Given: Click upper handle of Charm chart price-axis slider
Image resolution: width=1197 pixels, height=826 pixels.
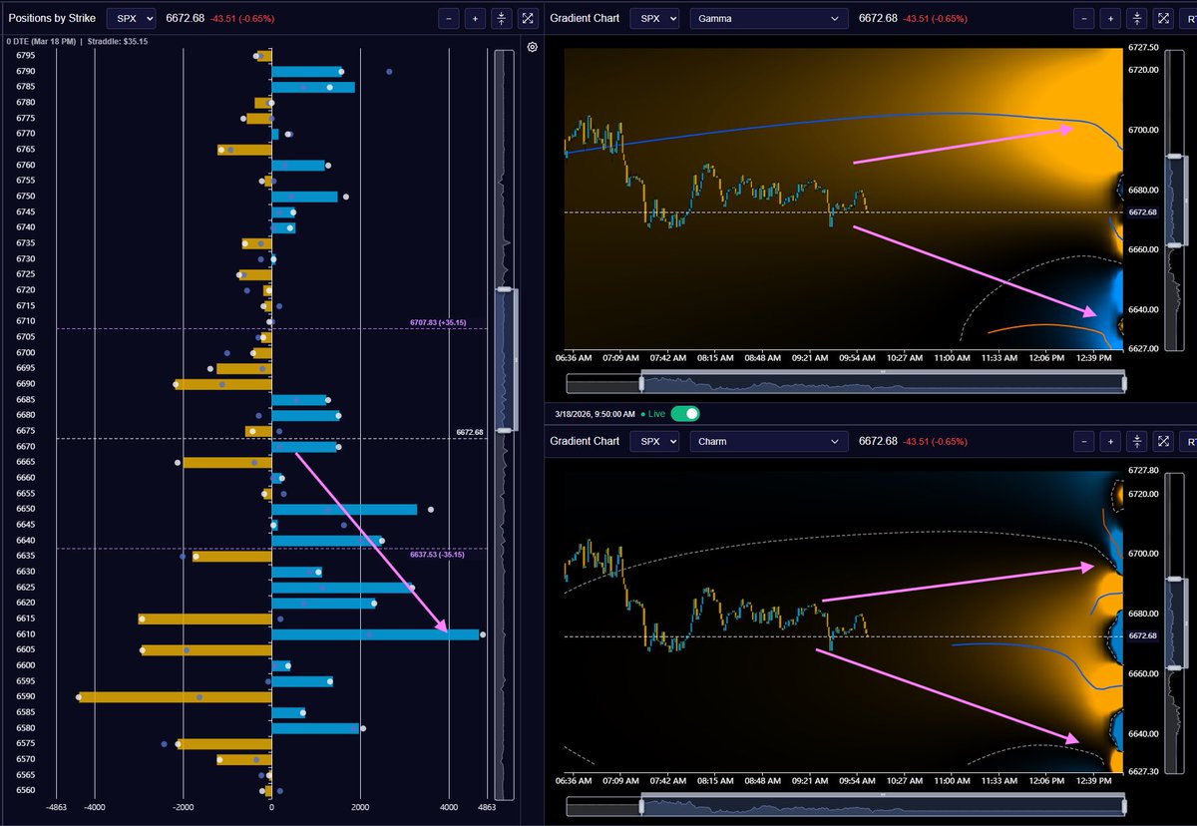Looking at the screenshot, I should coord(1176,580).
